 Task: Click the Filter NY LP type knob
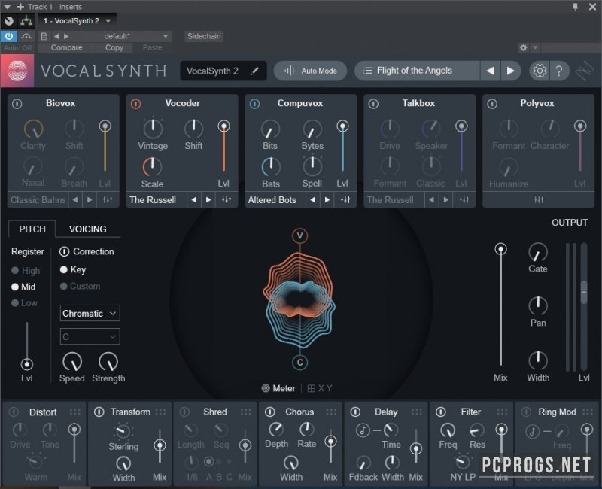(x=463, y=463)
